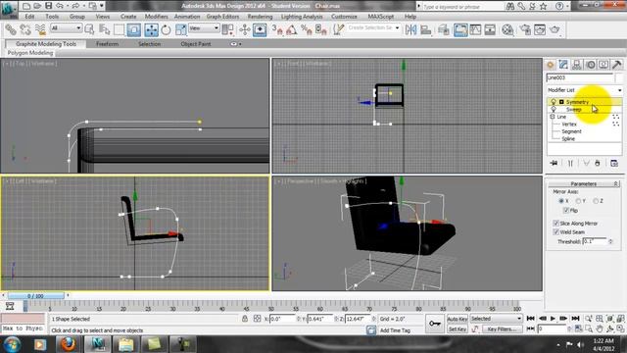Select the X mirror axis radio
Viewport: 627px width, 353px height.
pyautogui.click(x=561, y=201)
